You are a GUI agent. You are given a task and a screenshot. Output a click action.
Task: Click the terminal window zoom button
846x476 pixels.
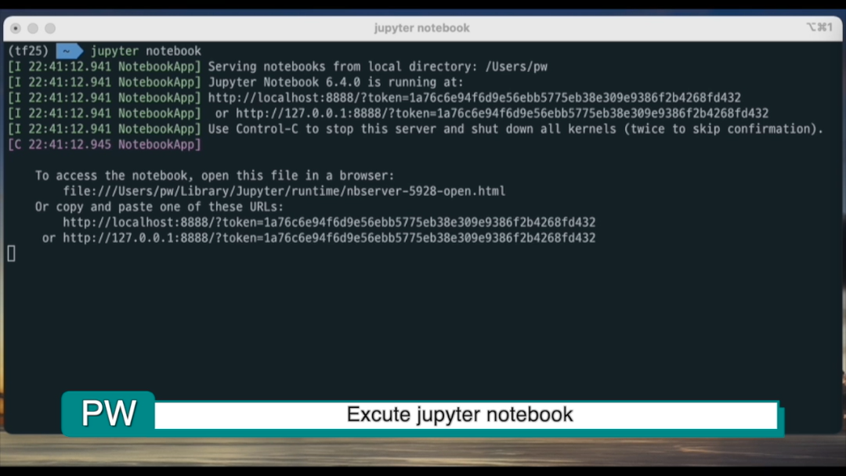(x=50, y=28)
